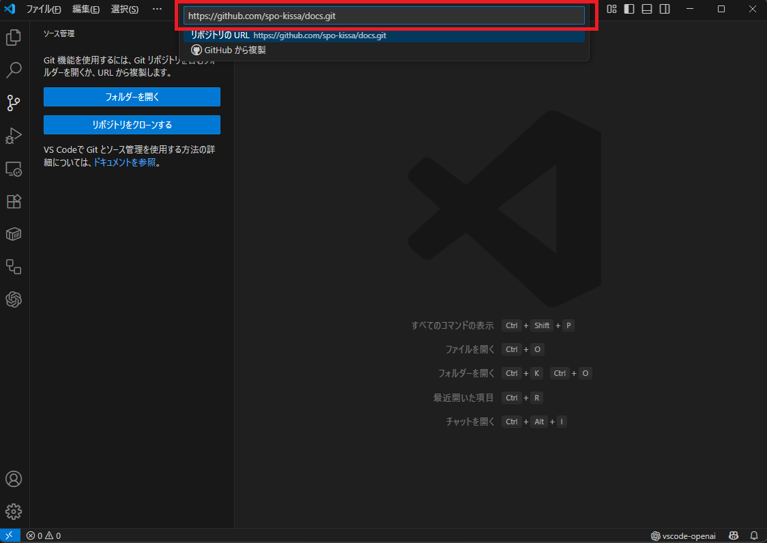767x543 pixels.
Task: Open the ファイル menu
Action: [43, 10]
